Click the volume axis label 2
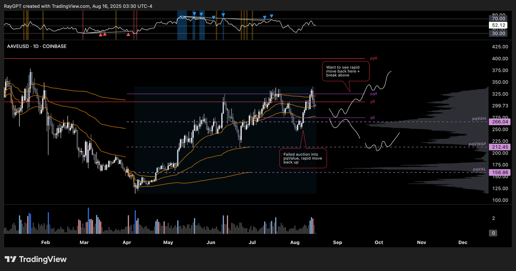This screenshot has width=516, height=271. 493,218
